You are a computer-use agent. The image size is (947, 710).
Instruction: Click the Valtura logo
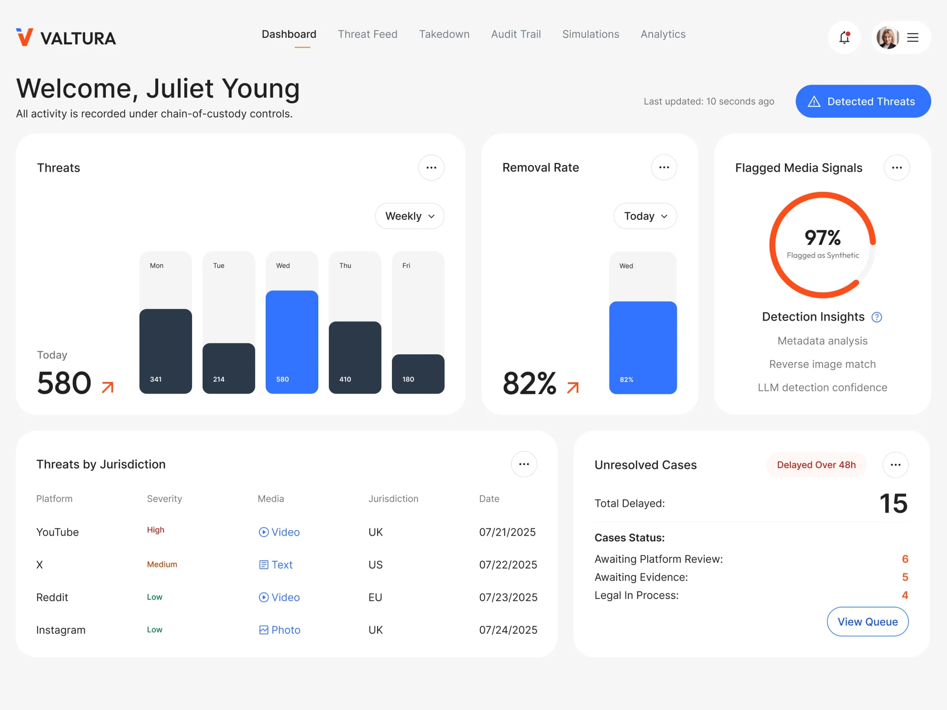coord(66,37)
